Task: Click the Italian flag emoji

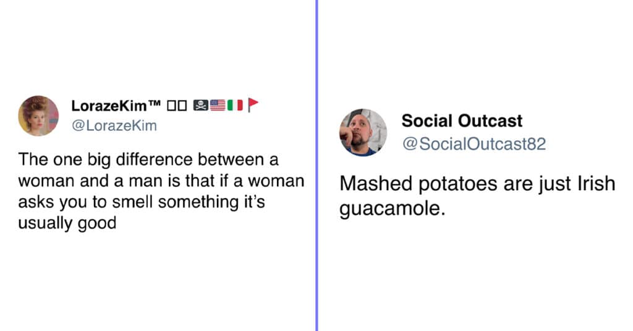Action: point(235,105)
